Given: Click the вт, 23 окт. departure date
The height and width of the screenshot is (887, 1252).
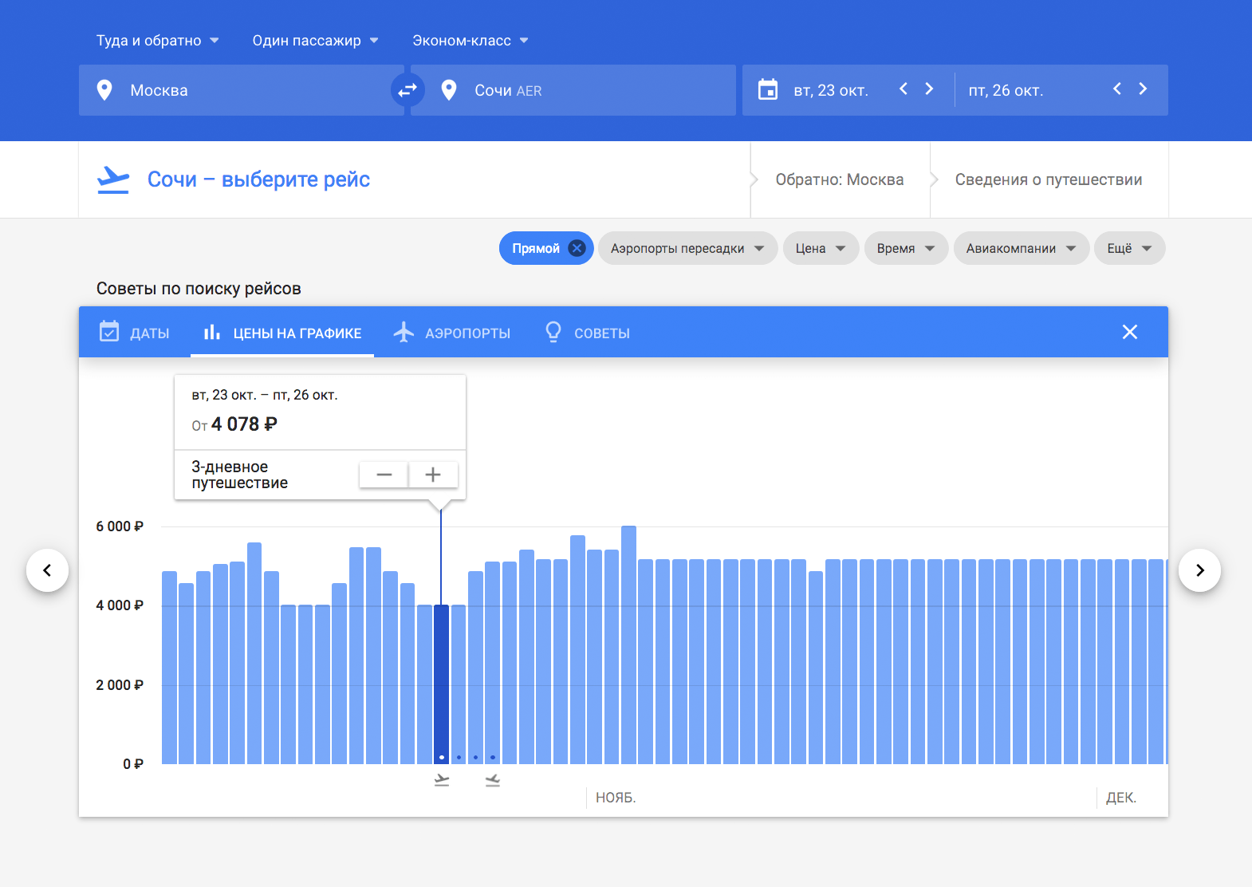Looking at the screenshot, I should tap(831, 90).
